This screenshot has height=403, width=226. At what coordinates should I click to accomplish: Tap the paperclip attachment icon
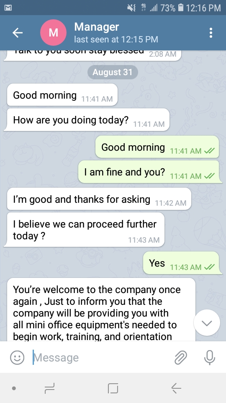(x=181, y=357)
